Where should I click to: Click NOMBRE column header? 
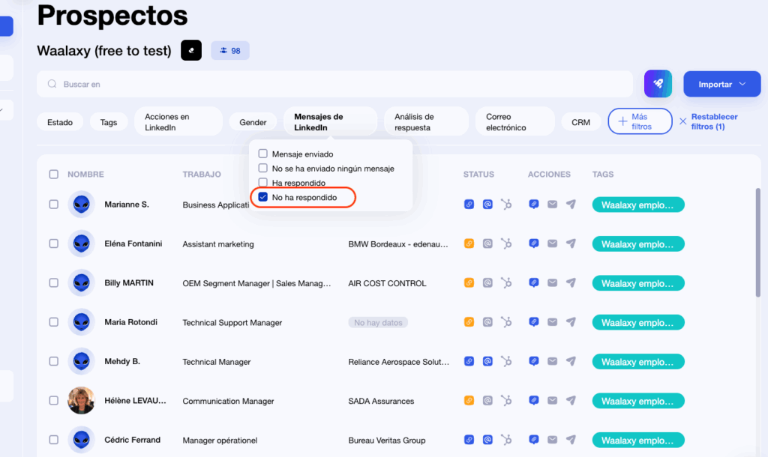[x=85, y=175]
